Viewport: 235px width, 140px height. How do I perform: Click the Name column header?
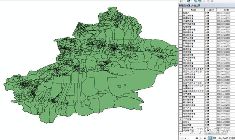(193, 10)
